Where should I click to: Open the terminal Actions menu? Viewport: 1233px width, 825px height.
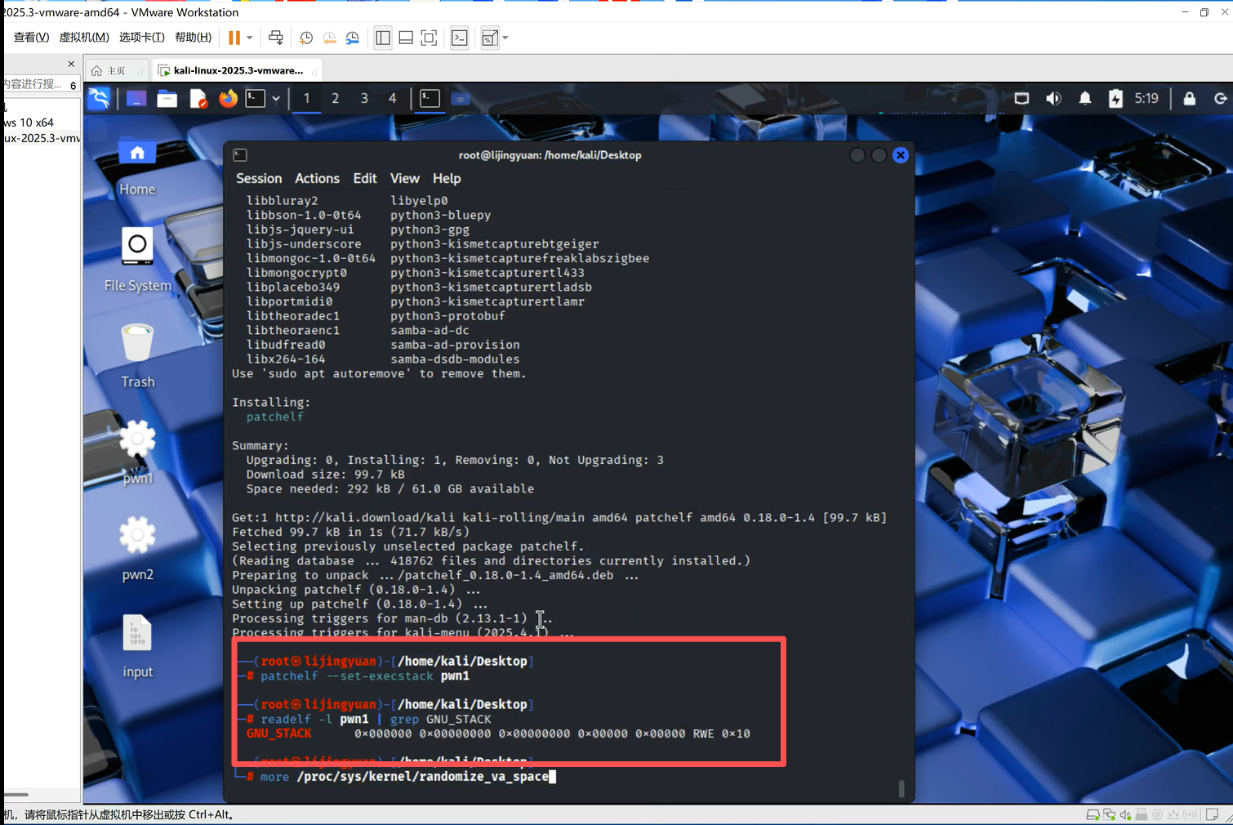click(x=317, y=178)
